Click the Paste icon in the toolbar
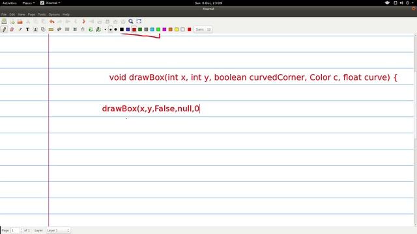The width and height of the screenshot is (417, 234). pos(44,21)
